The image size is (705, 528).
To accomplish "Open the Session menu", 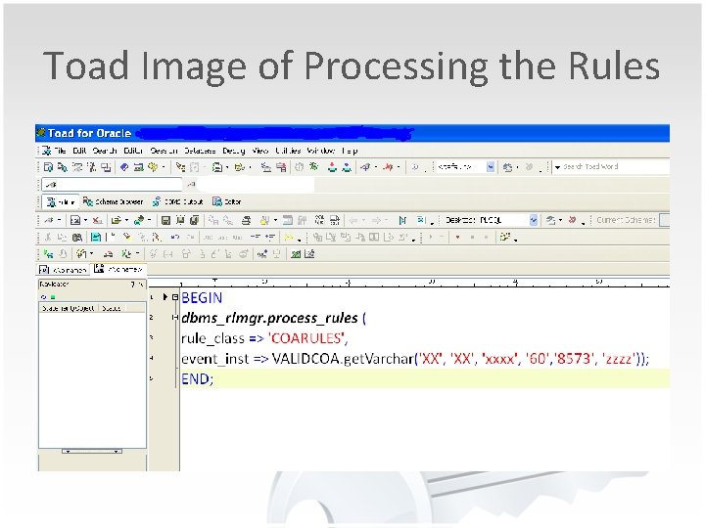I will (x=164, y=151).
